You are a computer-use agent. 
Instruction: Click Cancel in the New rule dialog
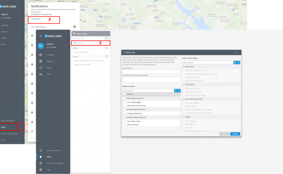click(235, 134)
